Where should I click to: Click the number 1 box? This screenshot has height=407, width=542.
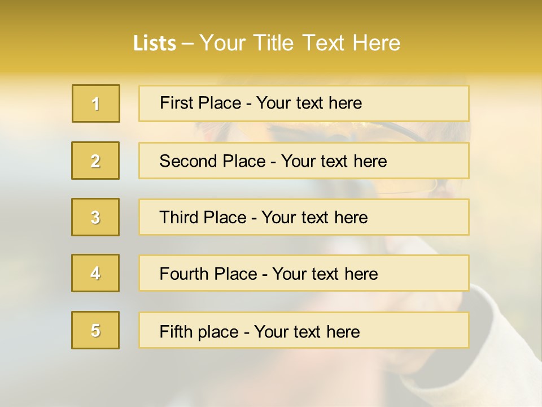[96, 103]
